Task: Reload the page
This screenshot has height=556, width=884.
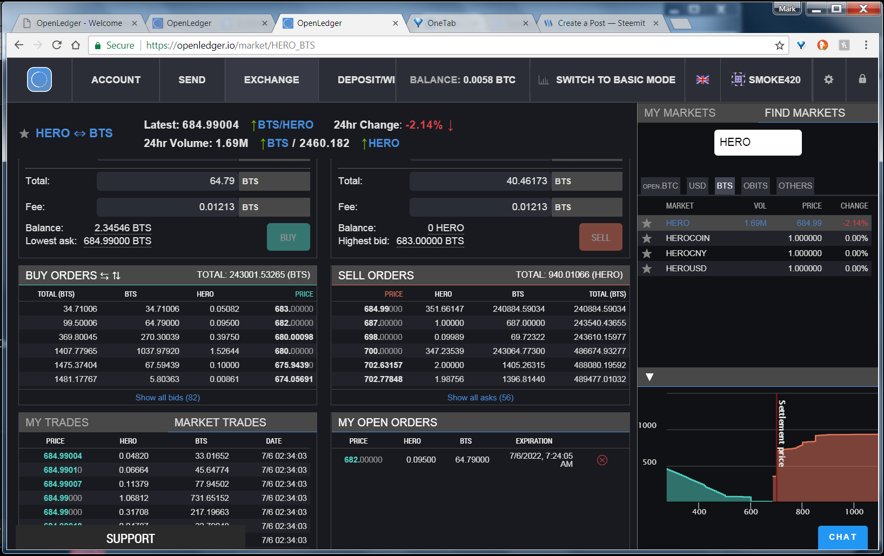Action: click(57, 45)
